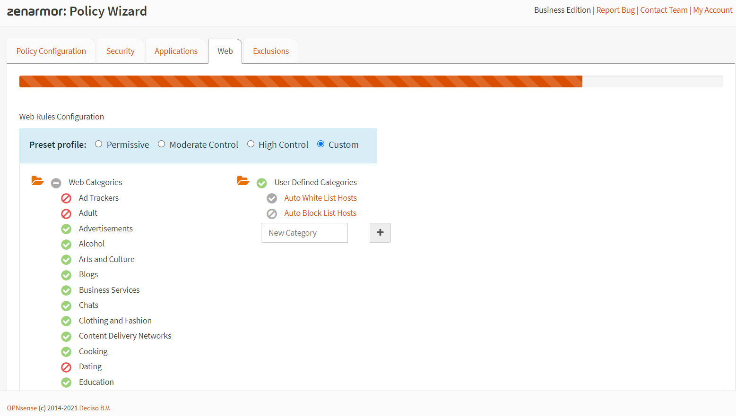Click the block icon beside Auto Block List Hosts
The height and width of the screenshot is (416, 736).
271,213
